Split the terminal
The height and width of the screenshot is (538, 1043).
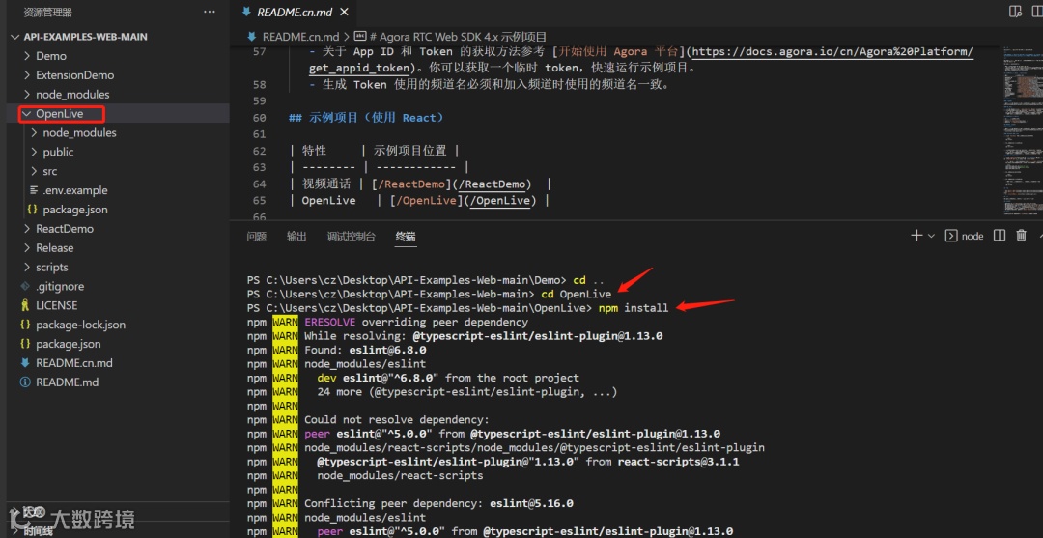tap(1000, 236)
